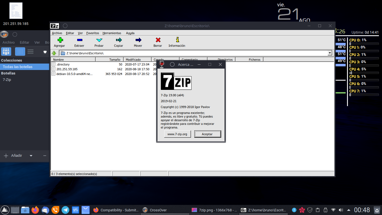Click the Agregar (add) toolbar icon
This screenshot has height=215, width=382.
coord(60,40)
